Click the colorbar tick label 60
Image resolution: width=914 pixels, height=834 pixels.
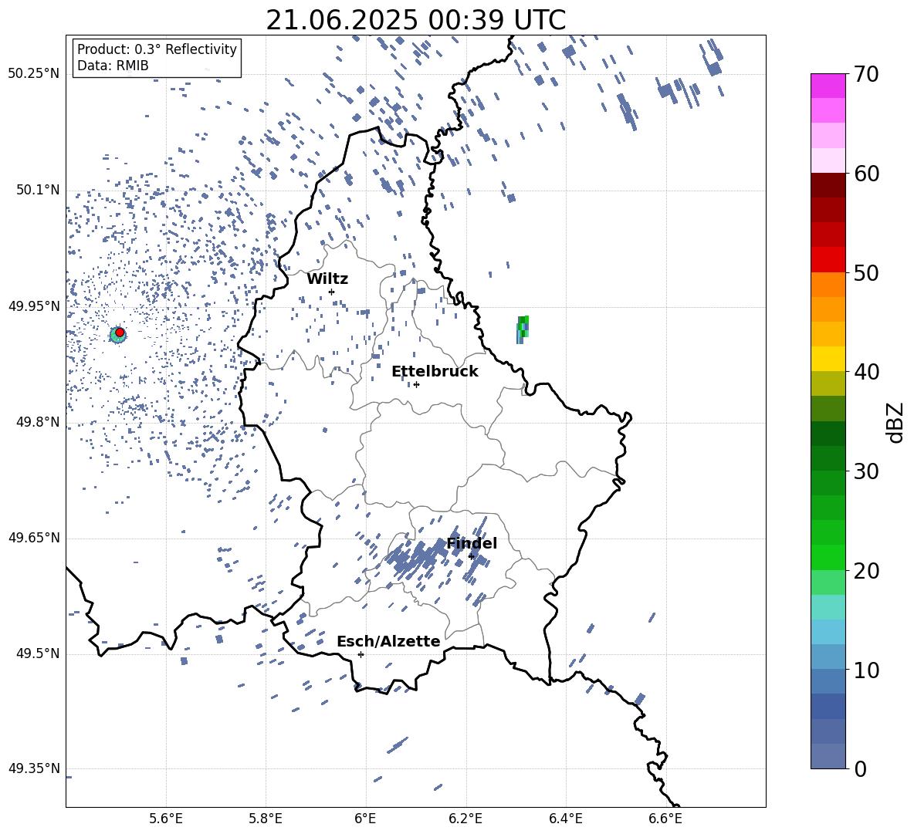click(866, 174)
